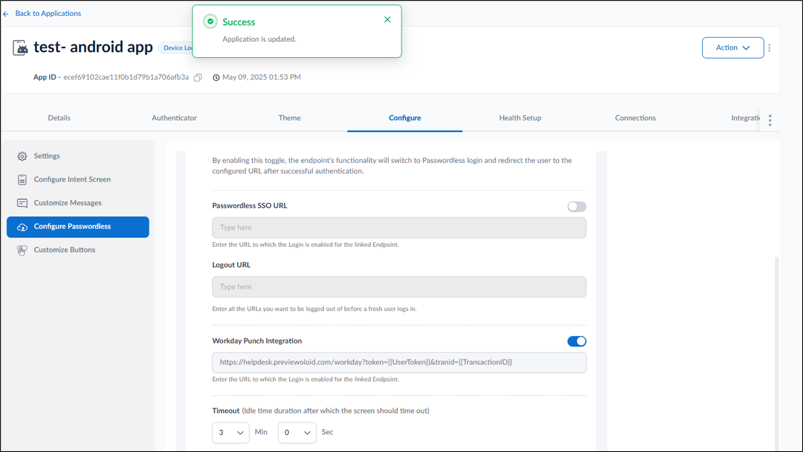The image size is (803, 452).
Task: Switch to the Authenticator tab
Action: click(x=174, y=118)
